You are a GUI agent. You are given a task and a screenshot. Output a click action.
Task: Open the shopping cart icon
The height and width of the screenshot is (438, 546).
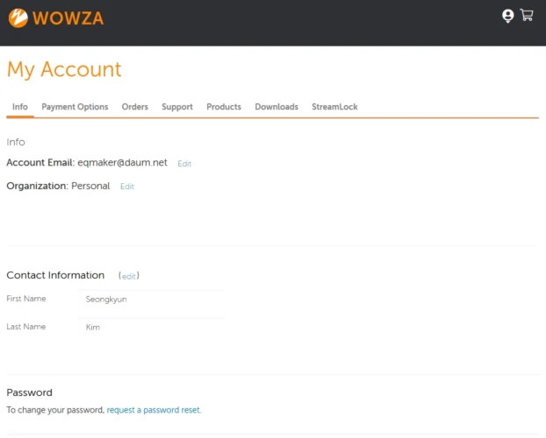coord(527,15)
